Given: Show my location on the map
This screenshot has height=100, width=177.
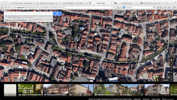Looking at the screenshot, I should click(x=171, y=69).
